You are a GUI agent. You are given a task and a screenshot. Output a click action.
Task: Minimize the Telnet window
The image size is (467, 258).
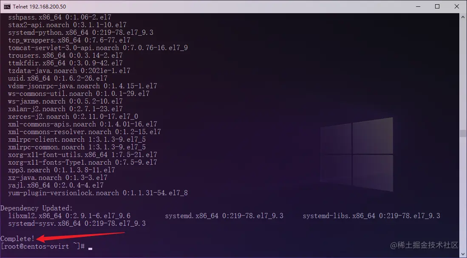(x=418, y=6)
